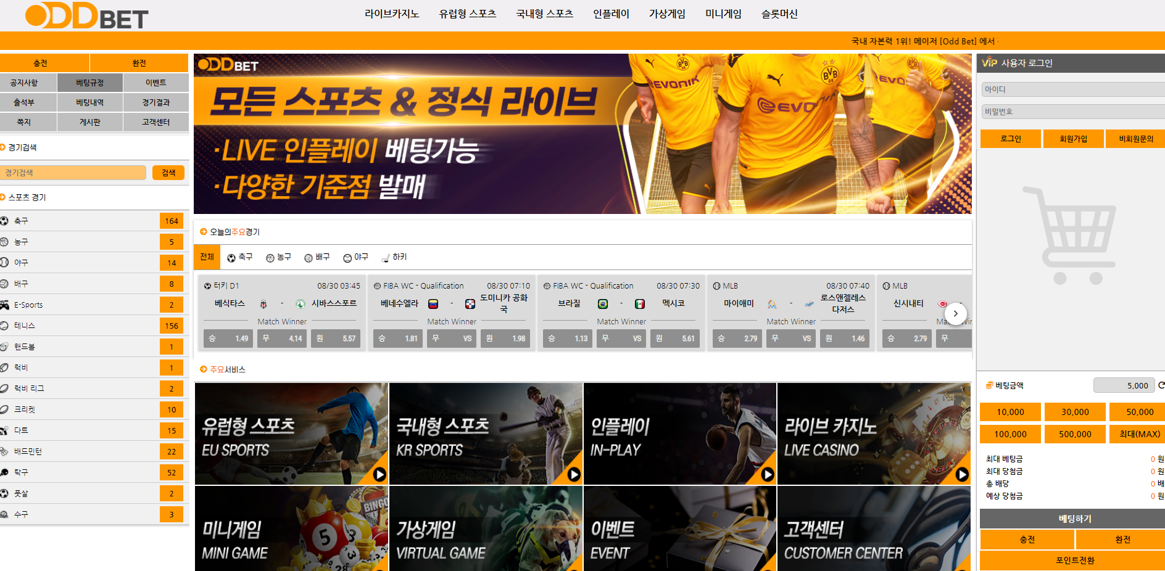Click the 회원가입 sign-up button
The width and height of the screenshot is (1165, 571).
1074,139
